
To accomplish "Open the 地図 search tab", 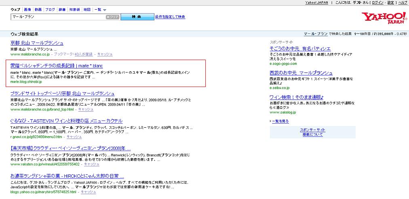I will tap(87, 10).
